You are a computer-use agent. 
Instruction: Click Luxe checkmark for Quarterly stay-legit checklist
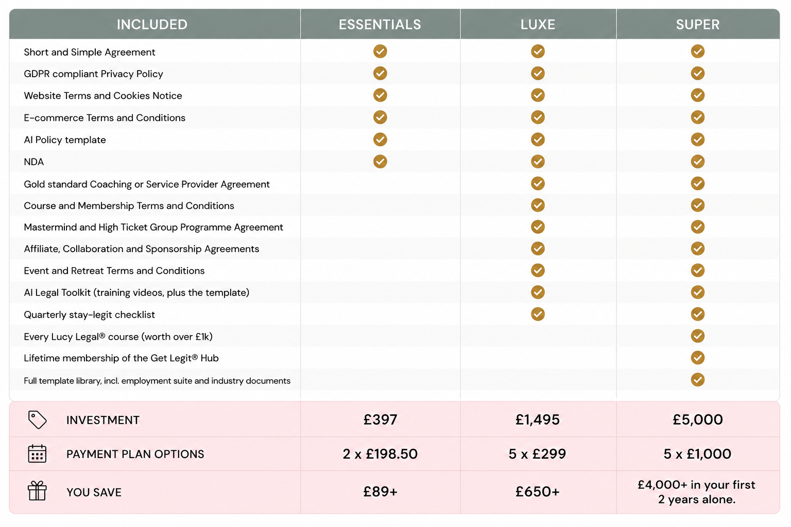(538, 314)
